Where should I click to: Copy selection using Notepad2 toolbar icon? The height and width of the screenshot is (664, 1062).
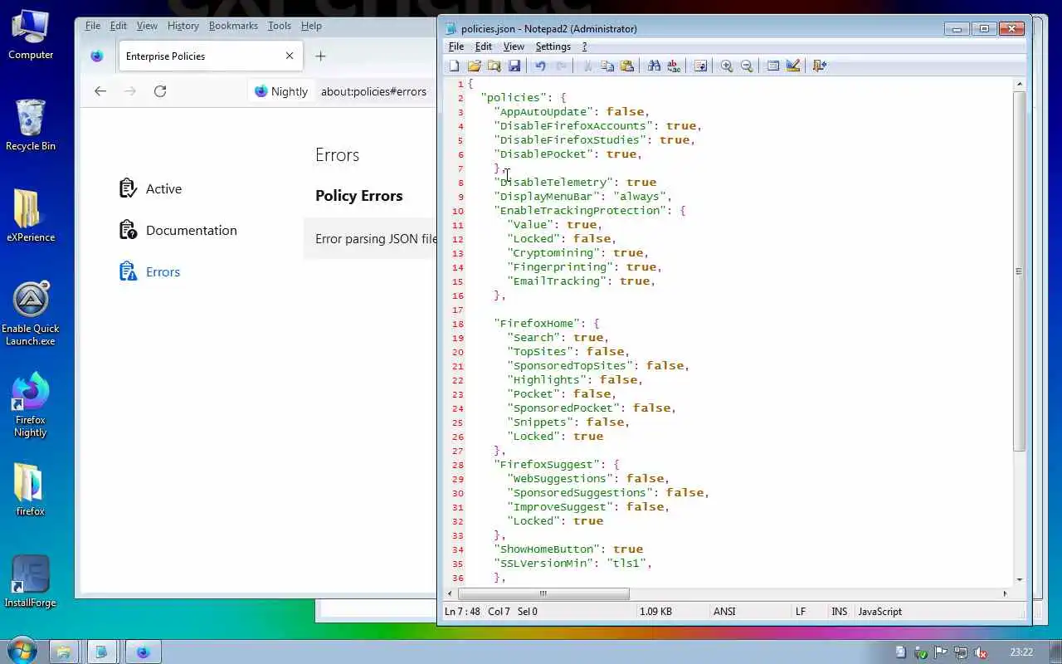click(x=607, y=66)
